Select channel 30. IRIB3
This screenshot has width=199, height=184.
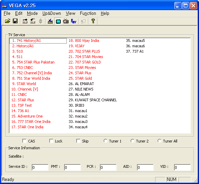pyautogui.click(x=77, y=105)
